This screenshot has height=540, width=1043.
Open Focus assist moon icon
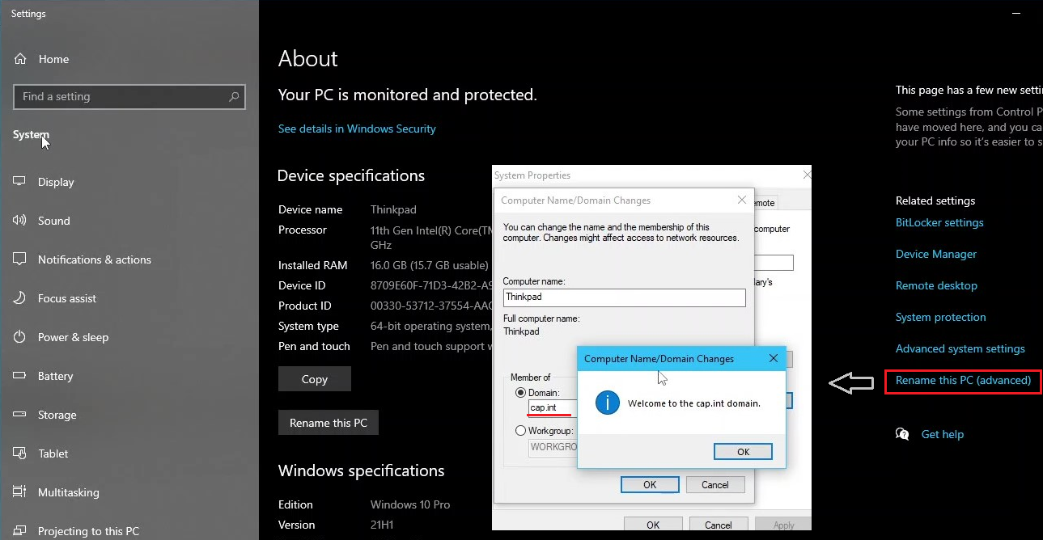pyautogui.click(x=19, y=298)
